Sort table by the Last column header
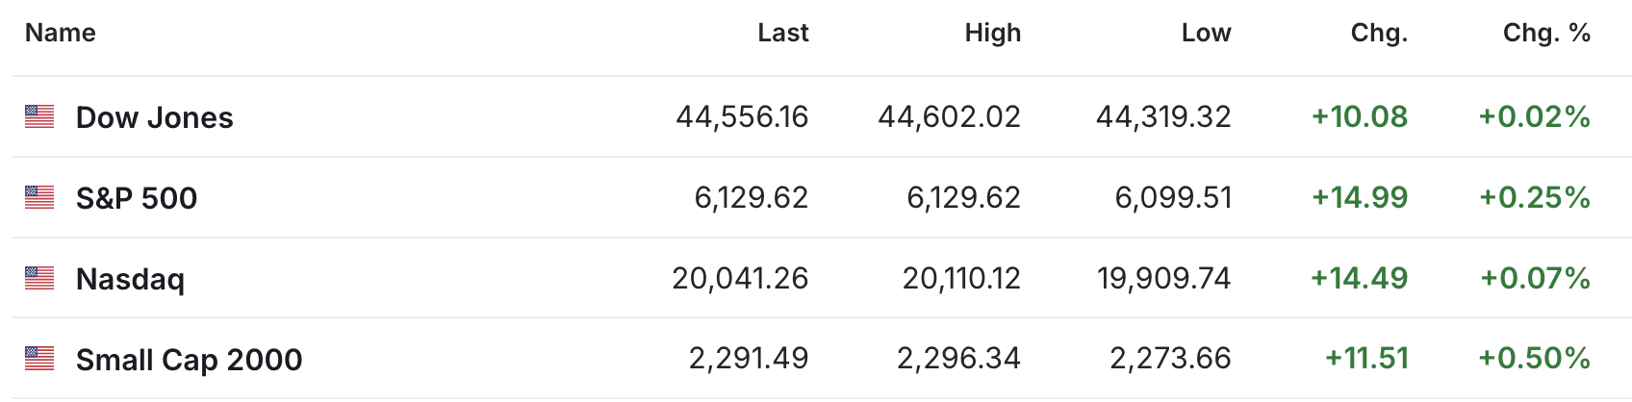Image resolution: width=1632 pixels, height=402 pixels. (783, 33)
